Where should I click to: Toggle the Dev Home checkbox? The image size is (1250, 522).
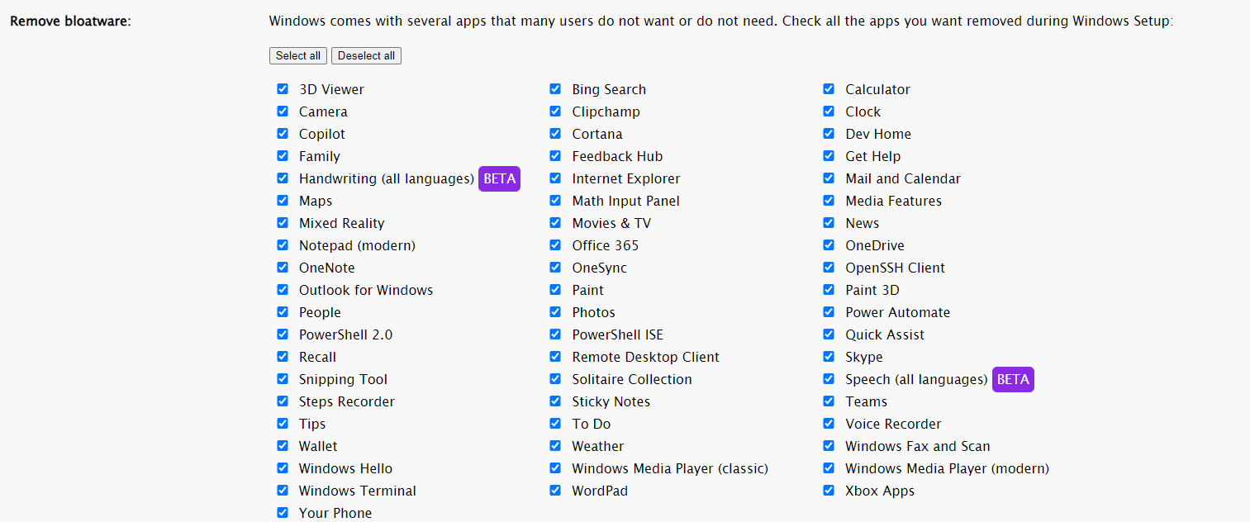pyautogui.click(x=829, y=134)
